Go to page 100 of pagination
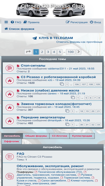The image size is (105, 186). [x=71, y=52]
